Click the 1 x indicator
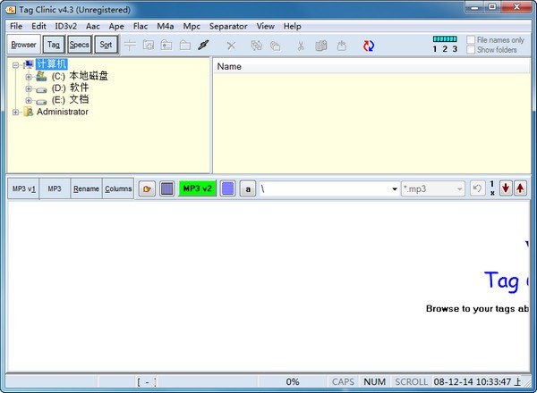The height and width of the screenshot is (393, 537). pyautogui.click(x=492, y=188)
